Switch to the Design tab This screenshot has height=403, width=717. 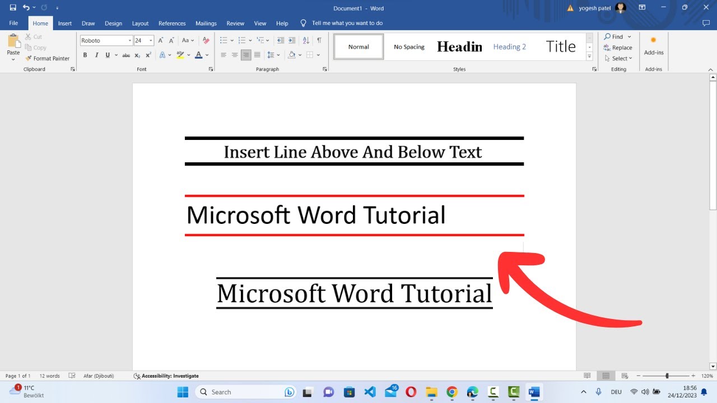(x=113, y=24)
